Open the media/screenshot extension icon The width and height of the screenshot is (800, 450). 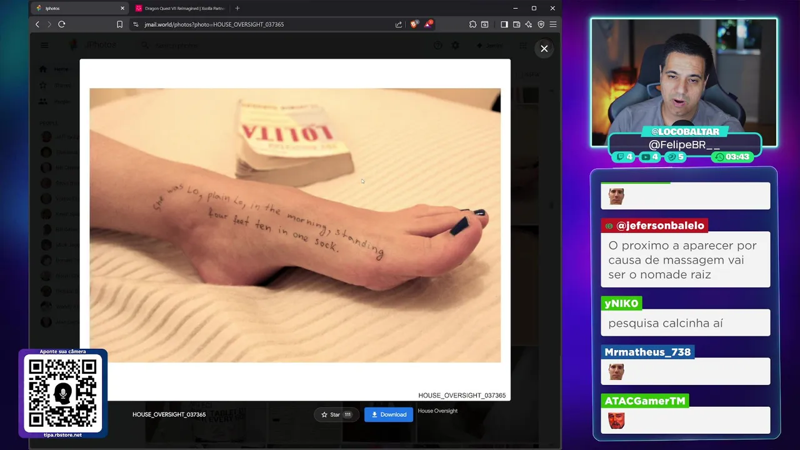pos(484,24)
